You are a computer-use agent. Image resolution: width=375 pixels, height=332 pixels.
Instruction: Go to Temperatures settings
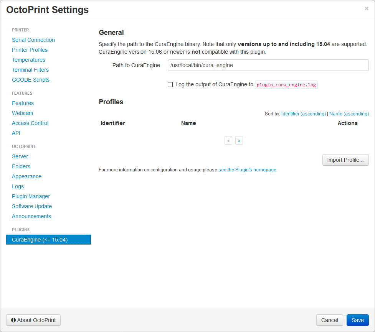click(28, 60)
